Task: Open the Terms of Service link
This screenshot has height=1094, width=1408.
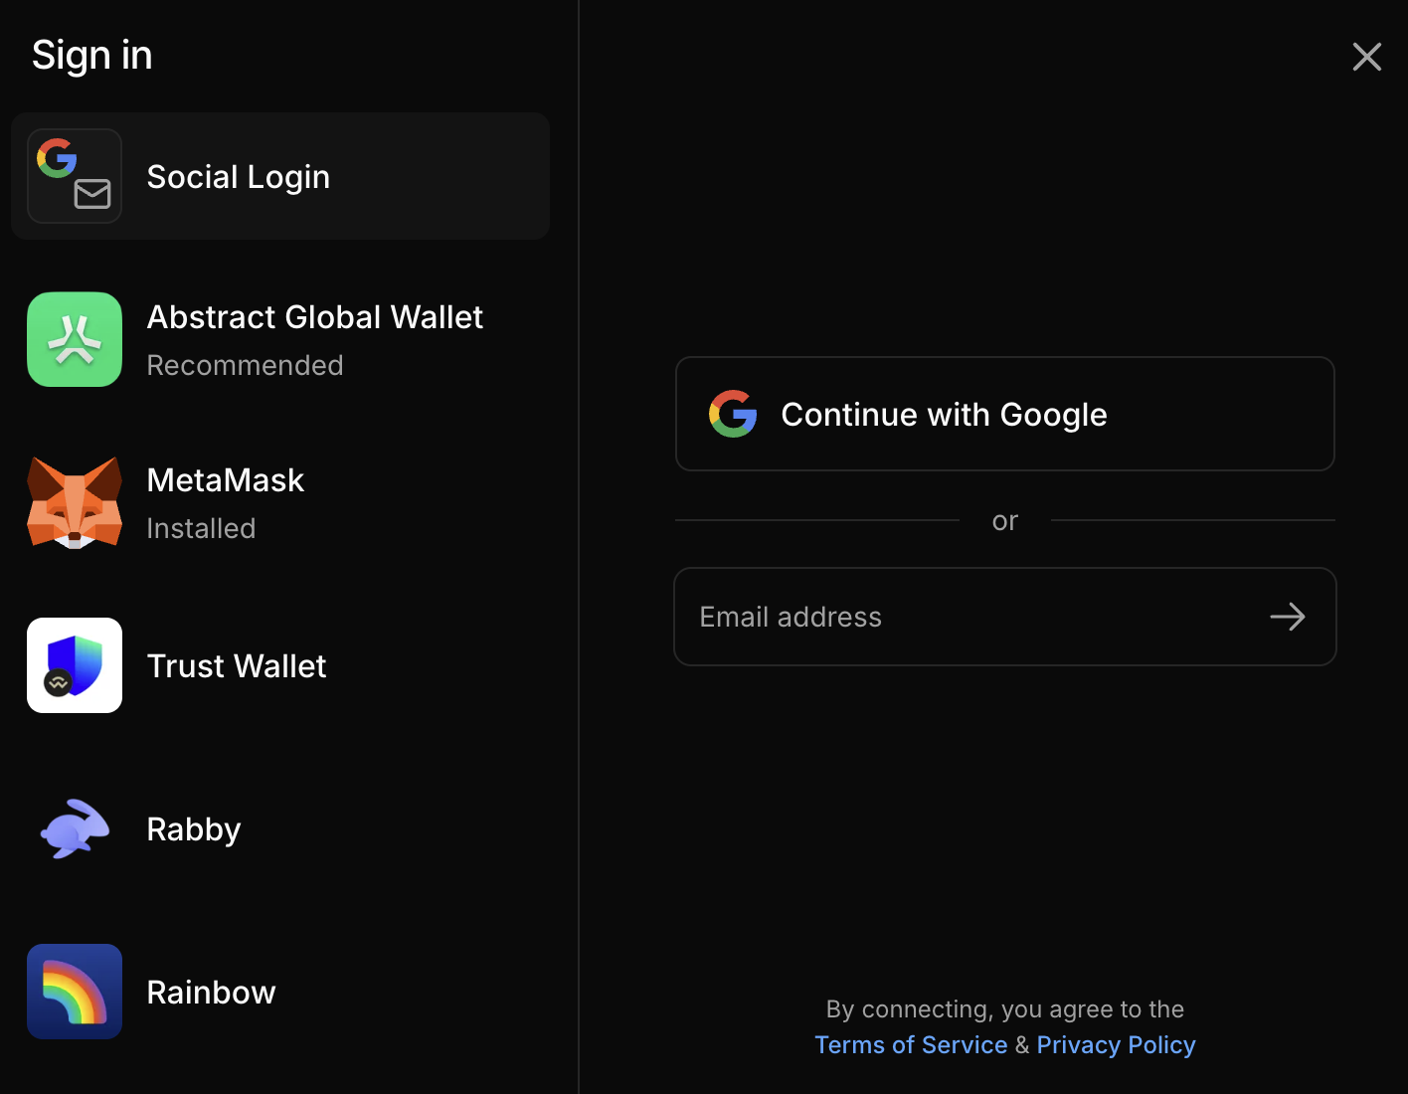Action: pos(911,1045)
